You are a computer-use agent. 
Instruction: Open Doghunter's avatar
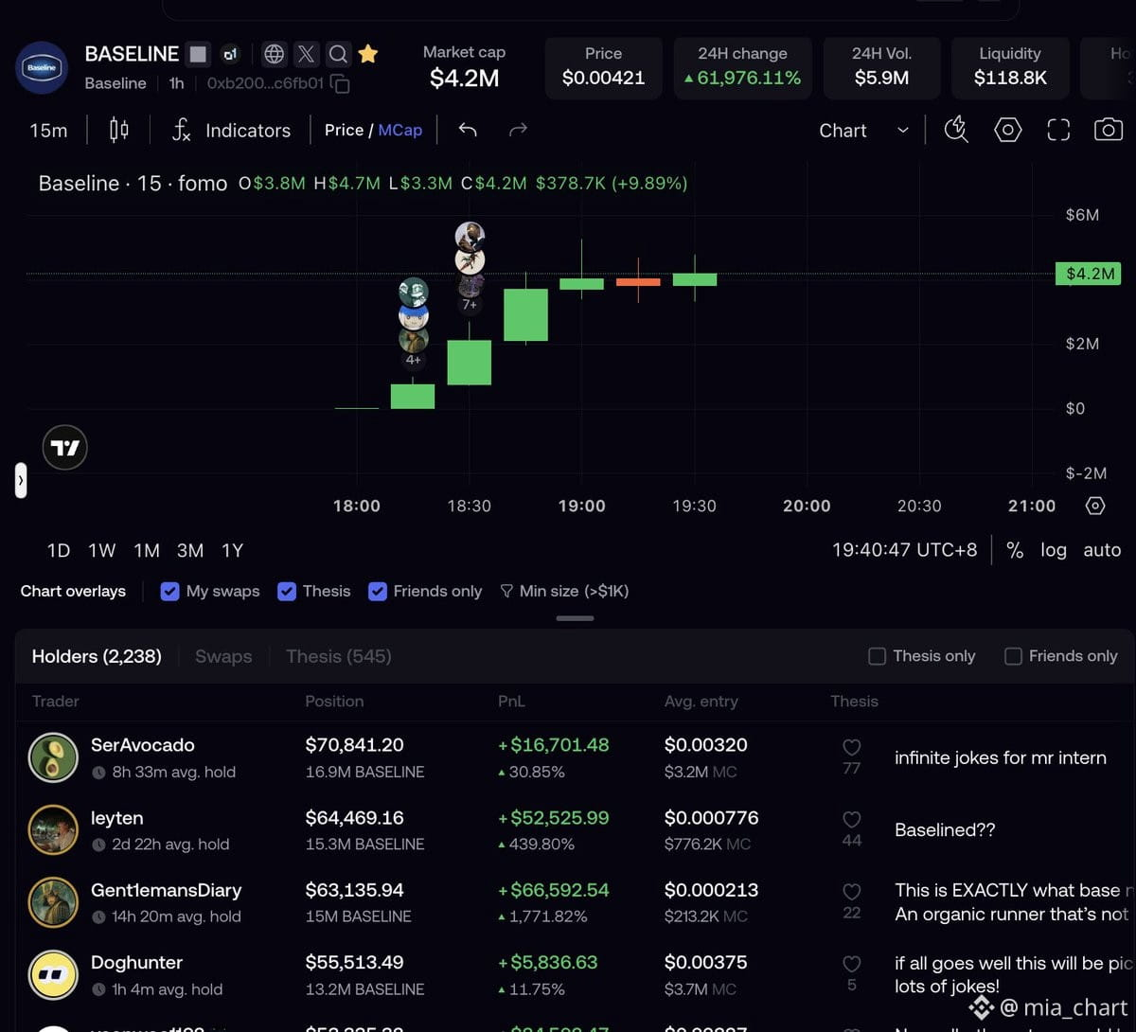click(53, 974)
